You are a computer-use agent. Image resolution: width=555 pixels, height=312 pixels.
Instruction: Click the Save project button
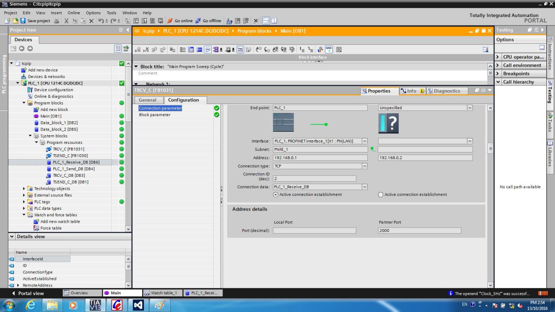click(x=36, y=21)
